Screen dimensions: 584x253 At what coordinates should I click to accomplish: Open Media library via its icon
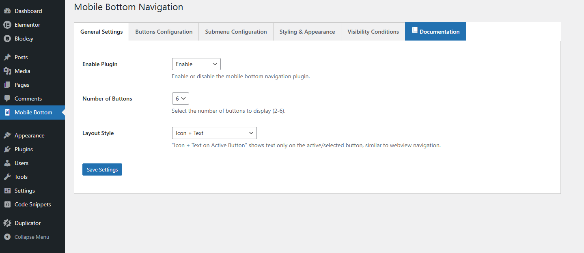[7, 71]
